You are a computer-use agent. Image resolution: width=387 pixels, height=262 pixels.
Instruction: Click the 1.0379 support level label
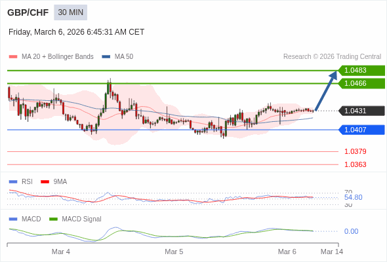coord(355,151)
